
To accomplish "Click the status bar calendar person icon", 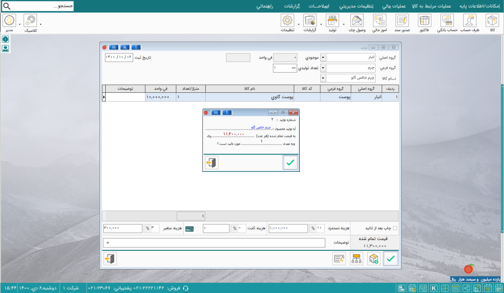I will [x=412, y=288].
